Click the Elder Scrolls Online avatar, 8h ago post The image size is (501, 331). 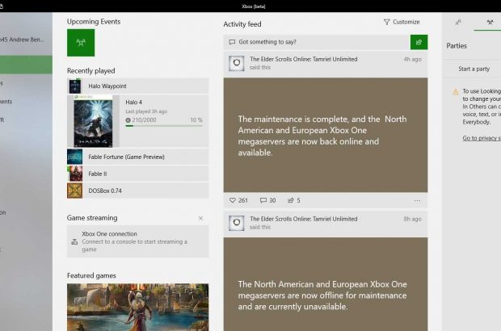tap(236, 222)
